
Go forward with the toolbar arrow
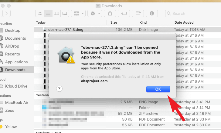click(x=6, y=13)
